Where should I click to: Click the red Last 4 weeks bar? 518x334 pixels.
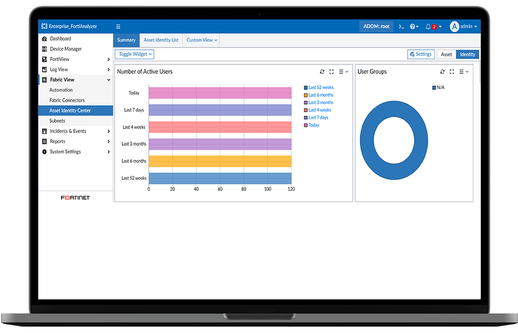click(x=220, y=127)
